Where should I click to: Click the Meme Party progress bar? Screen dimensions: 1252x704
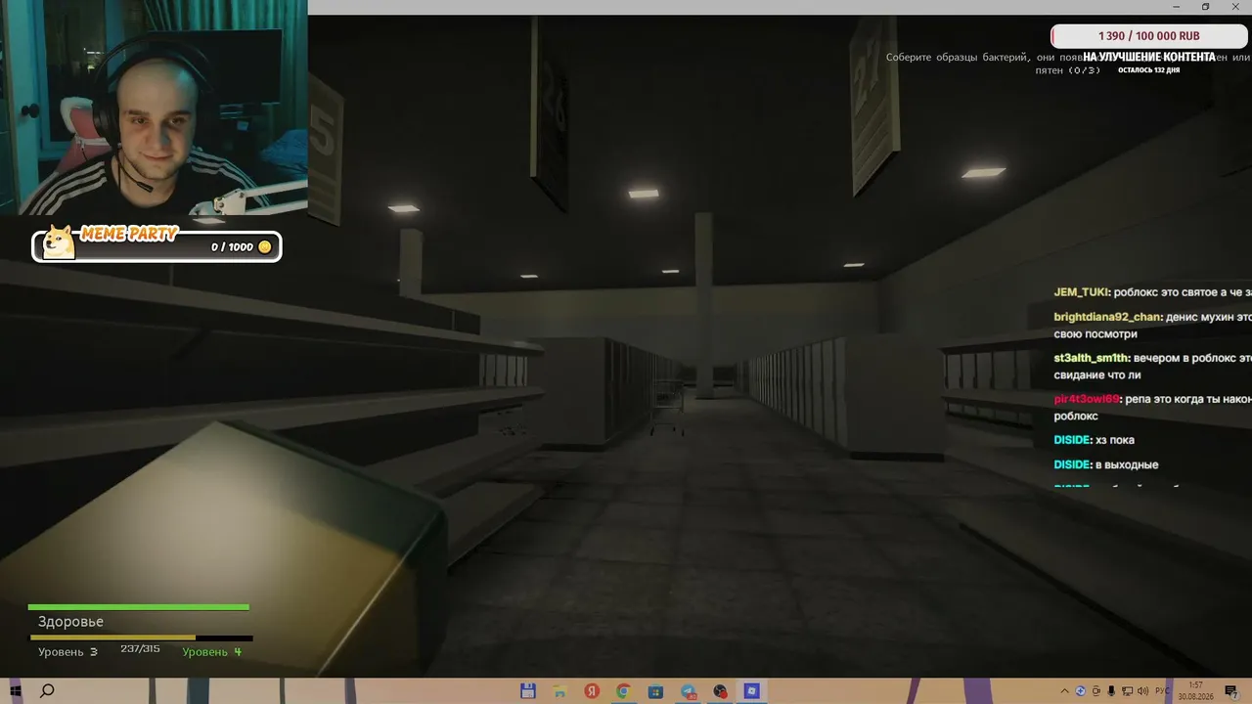(156, 246)
